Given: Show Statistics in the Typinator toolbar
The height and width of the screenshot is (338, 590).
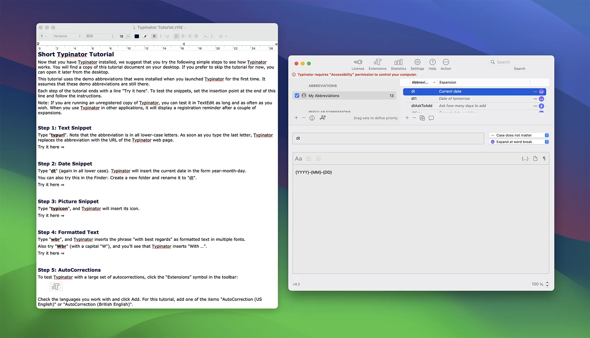Looking at the screenshot, I should click(x=398, y=65).
